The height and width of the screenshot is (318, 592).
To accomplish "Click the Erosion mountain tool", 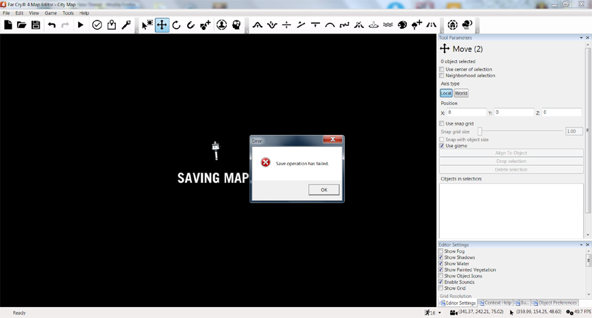I will click(358, 25).
